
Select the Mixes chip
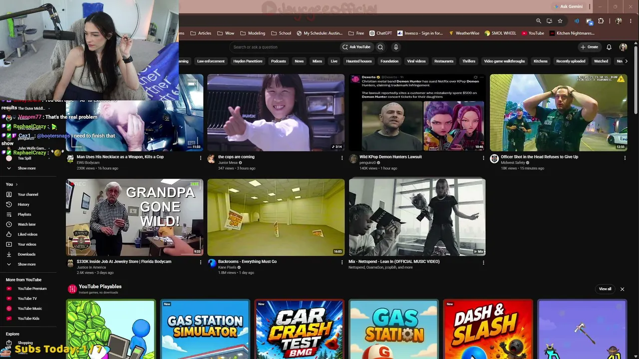coord(317,61)
